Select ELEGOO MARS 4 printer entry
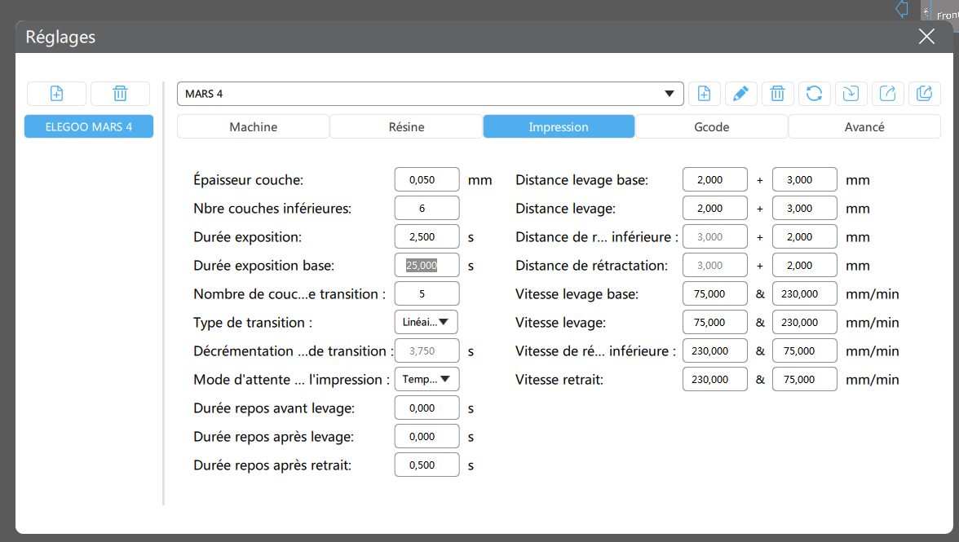Image resolution: width=959 pixels, height=542 pixels. pos(89,126)
